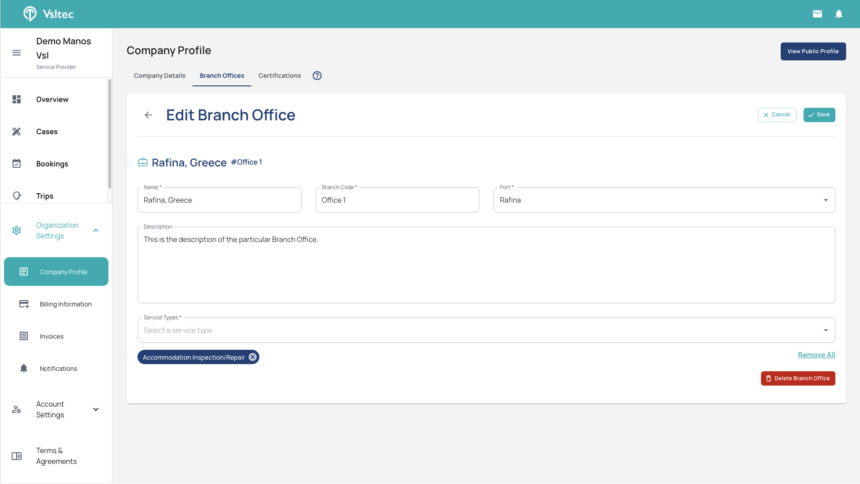The width and height of the screenshot is (860, 484).
Task: Expand the Account Settings section
Action: [x=96, y=409]
